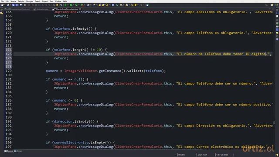This screenshot has height=157, width=279.
Task: Click 'telefono.length()' on line 174
Action: pos(71,50)
